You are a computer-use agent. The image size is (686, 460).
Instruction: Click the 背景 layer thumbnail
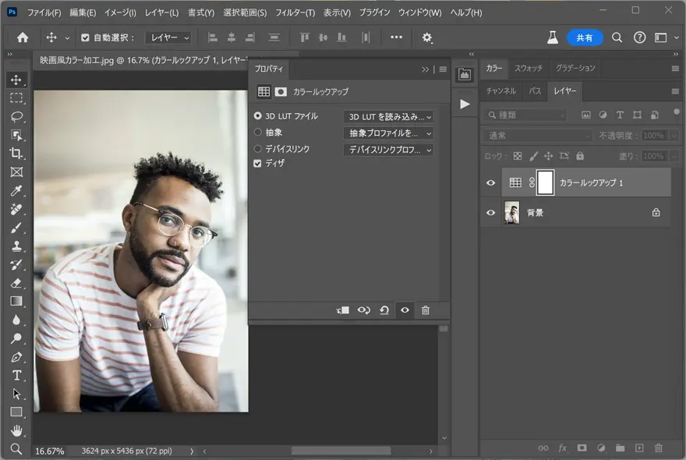point(511,212)
